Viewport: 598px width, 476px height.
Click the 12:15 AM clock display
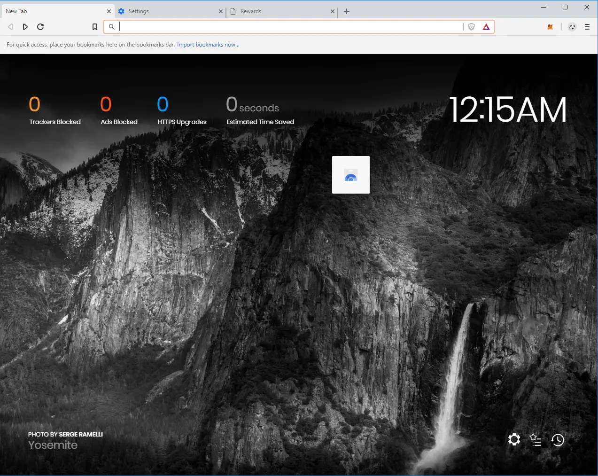508,110
